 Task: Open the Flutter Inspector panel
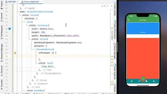click(x=115, y=71)
